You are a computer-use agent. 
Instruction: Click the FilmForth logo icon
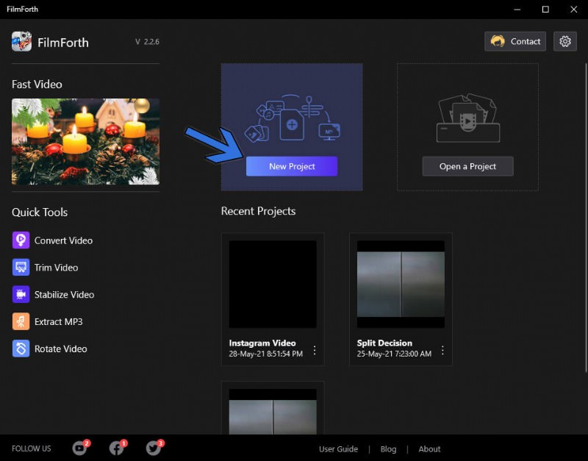click(x=21, y=42)
